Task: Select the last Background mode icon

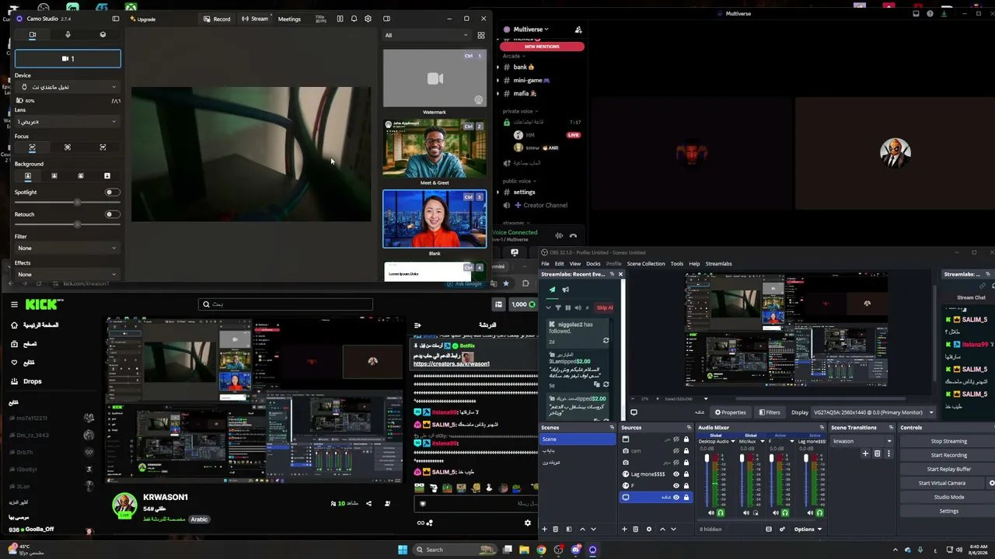Action: tap(107, 176)
